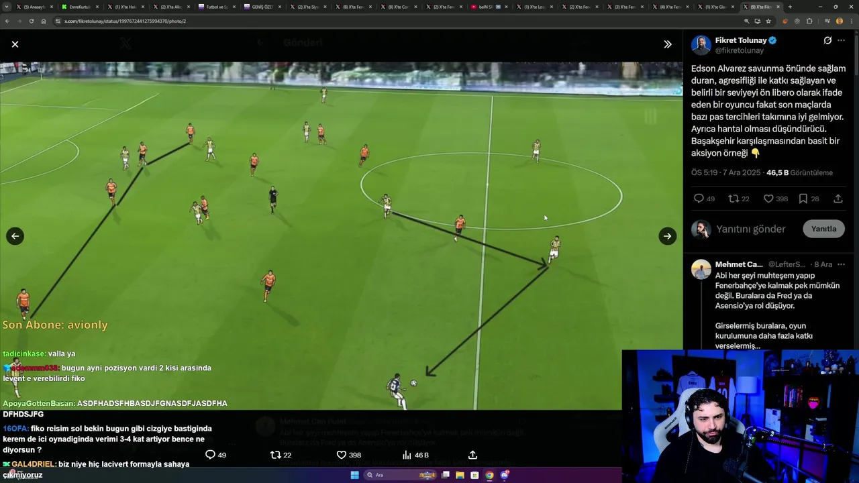Go to the next photo with the right arrow
The height and width of the screenshot is (483, 859).
tap(667, 236)
